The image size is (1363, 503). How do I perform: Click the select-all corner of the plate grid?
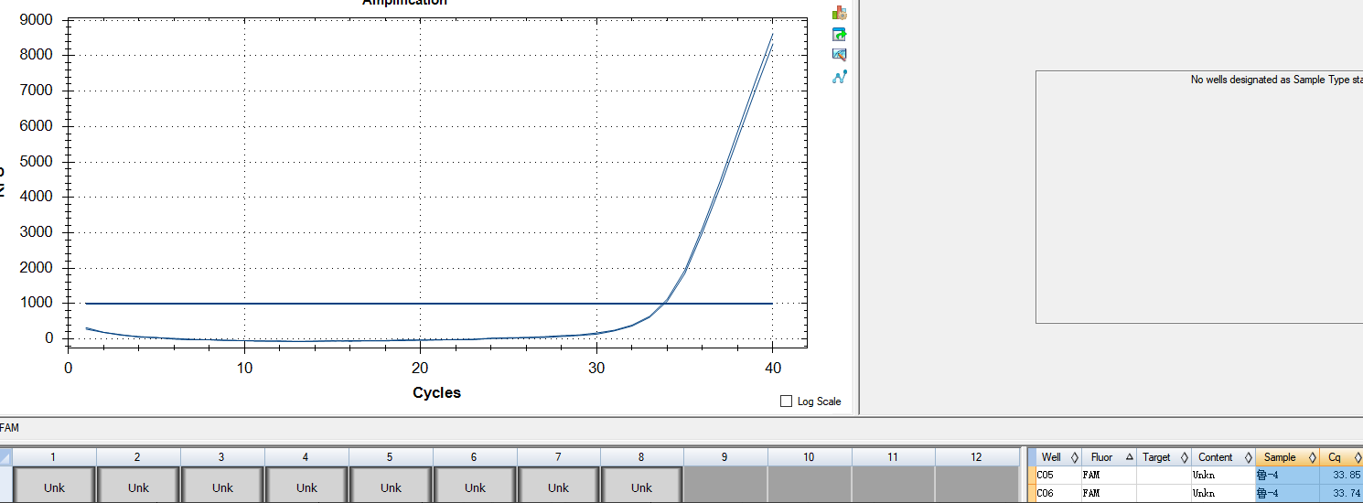click(5, 457)
